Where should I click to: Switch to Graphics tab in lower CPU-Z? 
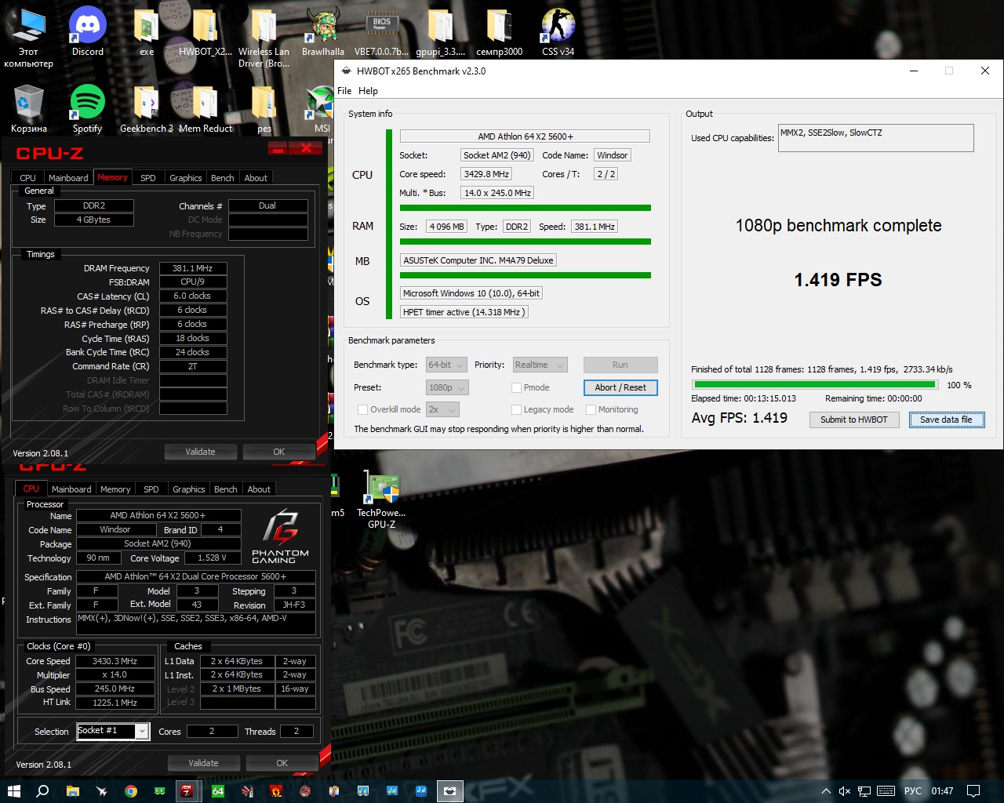point(188,489)
